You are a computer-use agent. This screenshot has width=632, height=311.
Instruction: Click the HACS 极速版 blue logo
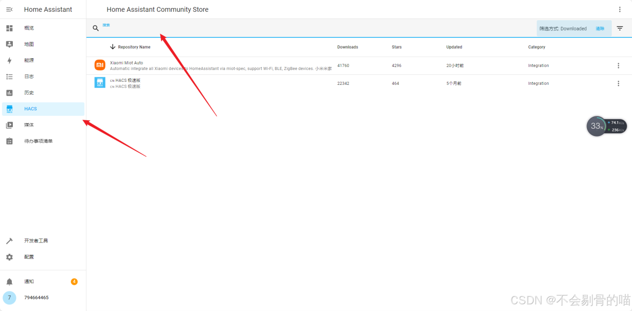pos(100,82)
